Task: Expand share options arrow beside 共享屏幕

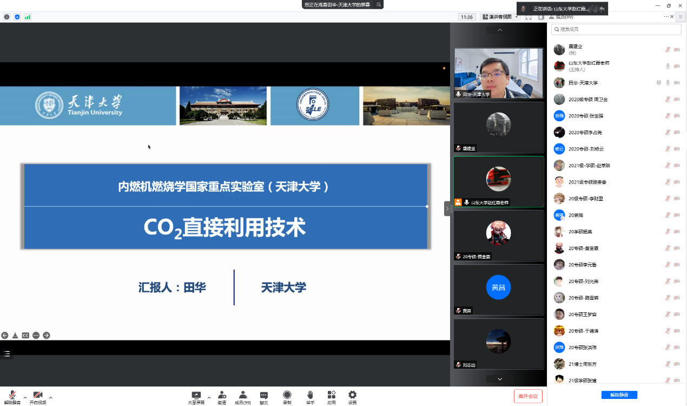Action: pos(209,397)
